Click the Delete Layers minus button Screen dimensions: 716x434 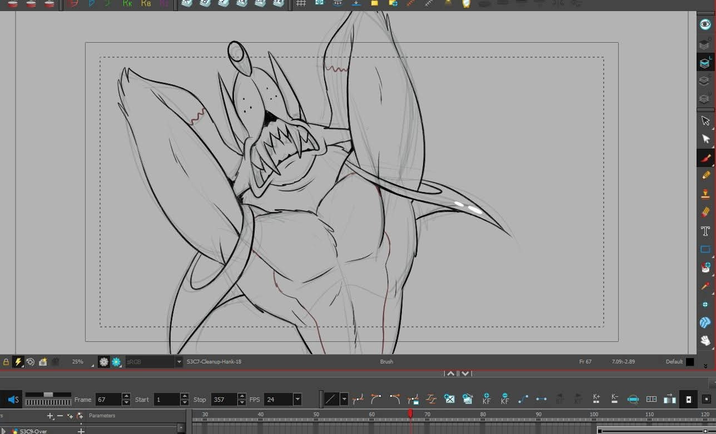[x=60, y=416]
